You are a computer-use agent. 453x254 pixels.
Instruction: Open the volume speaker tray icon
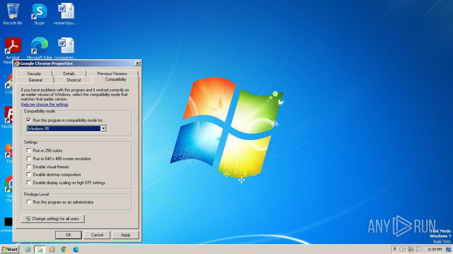(402, 249)
